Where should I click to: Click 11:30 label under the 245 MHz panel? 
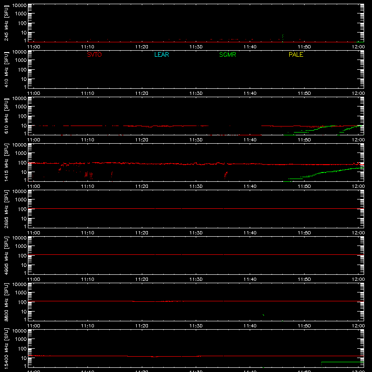[x=196, y=47]
